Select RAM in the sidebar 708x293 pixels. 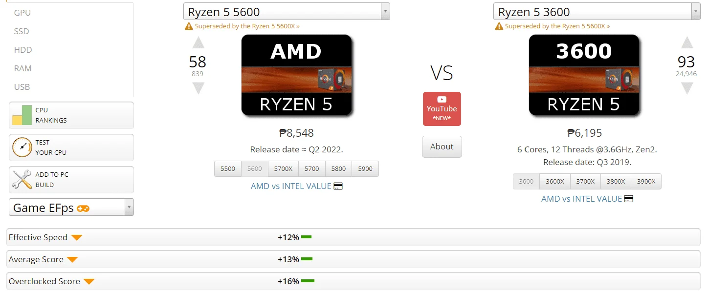point(23,68)
